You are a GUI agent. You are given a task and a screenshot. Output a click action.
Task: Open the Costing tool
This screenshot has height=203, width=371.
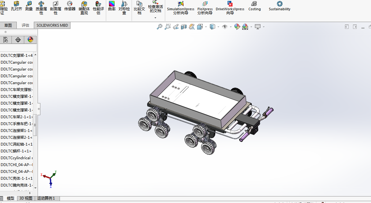pyautogui.click(x=255, y=6)
